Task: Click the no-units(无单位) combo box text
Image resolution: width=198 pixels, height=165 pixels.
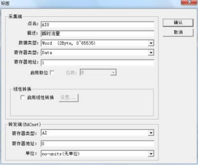Action: [x=61, y=154]
